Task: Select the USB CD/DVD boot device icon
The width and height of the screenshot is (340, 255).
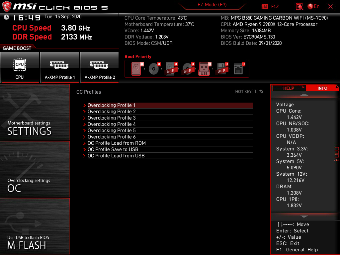Action: pyautogui.click(x=188, y=69)
